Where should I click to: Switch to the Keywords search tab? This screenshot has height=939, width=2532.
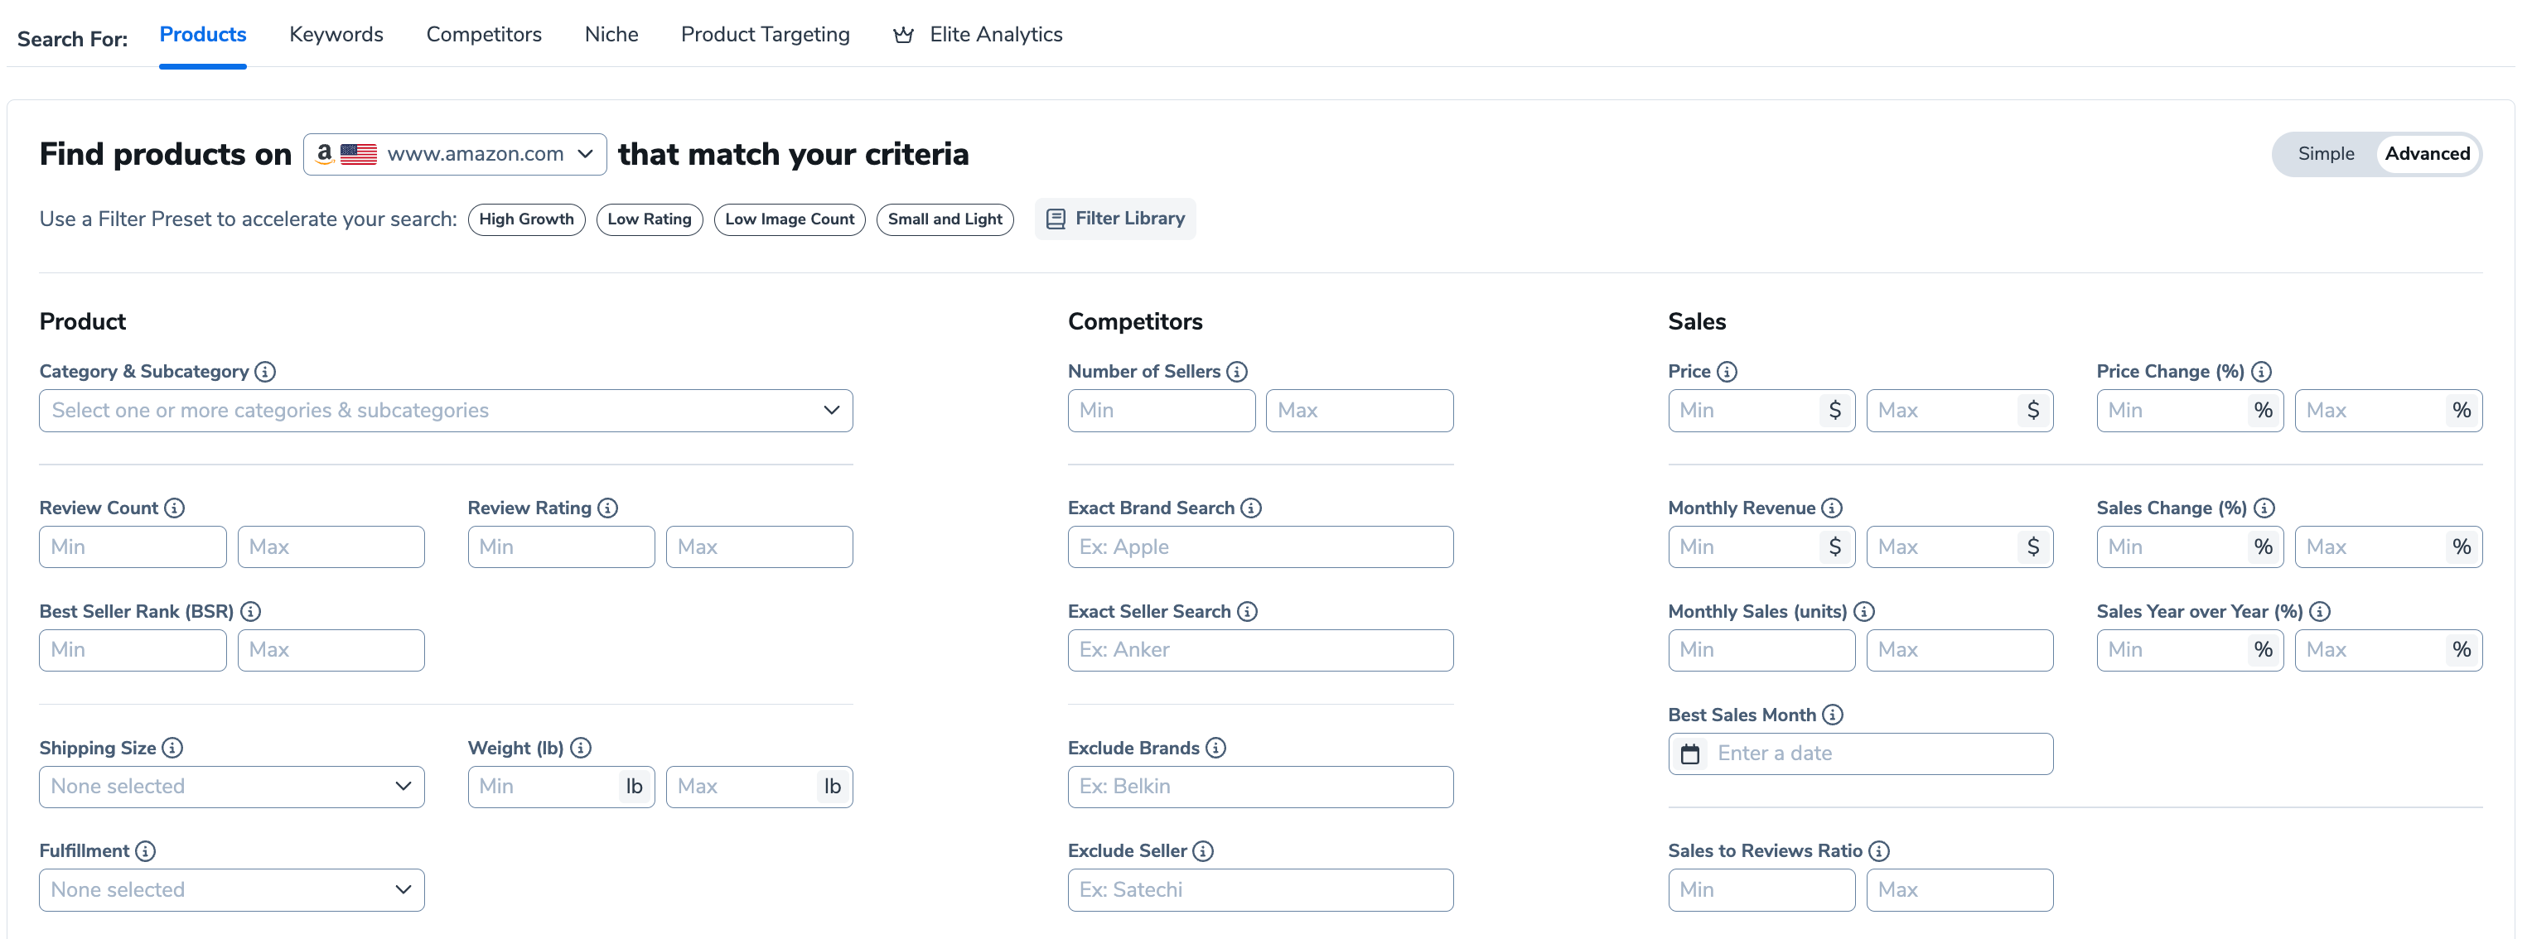pos(336,32)
